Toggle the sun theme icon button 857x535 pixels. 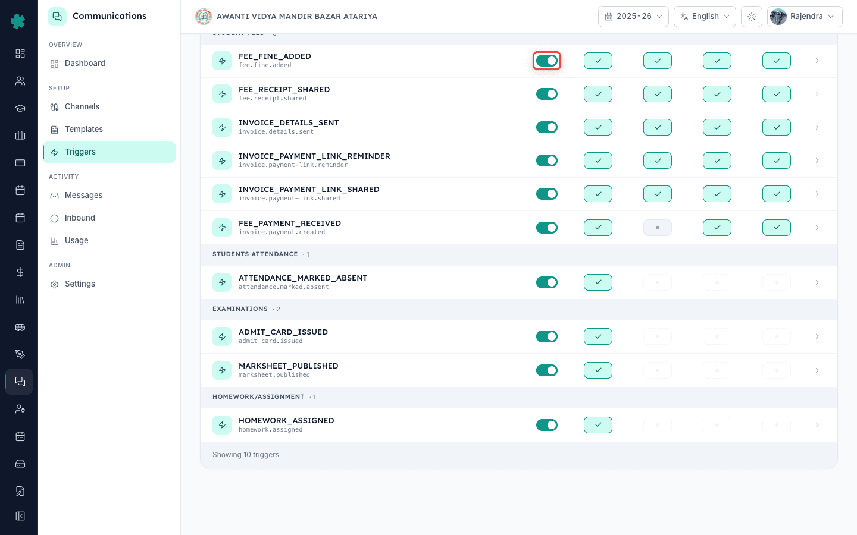point(752,17)
